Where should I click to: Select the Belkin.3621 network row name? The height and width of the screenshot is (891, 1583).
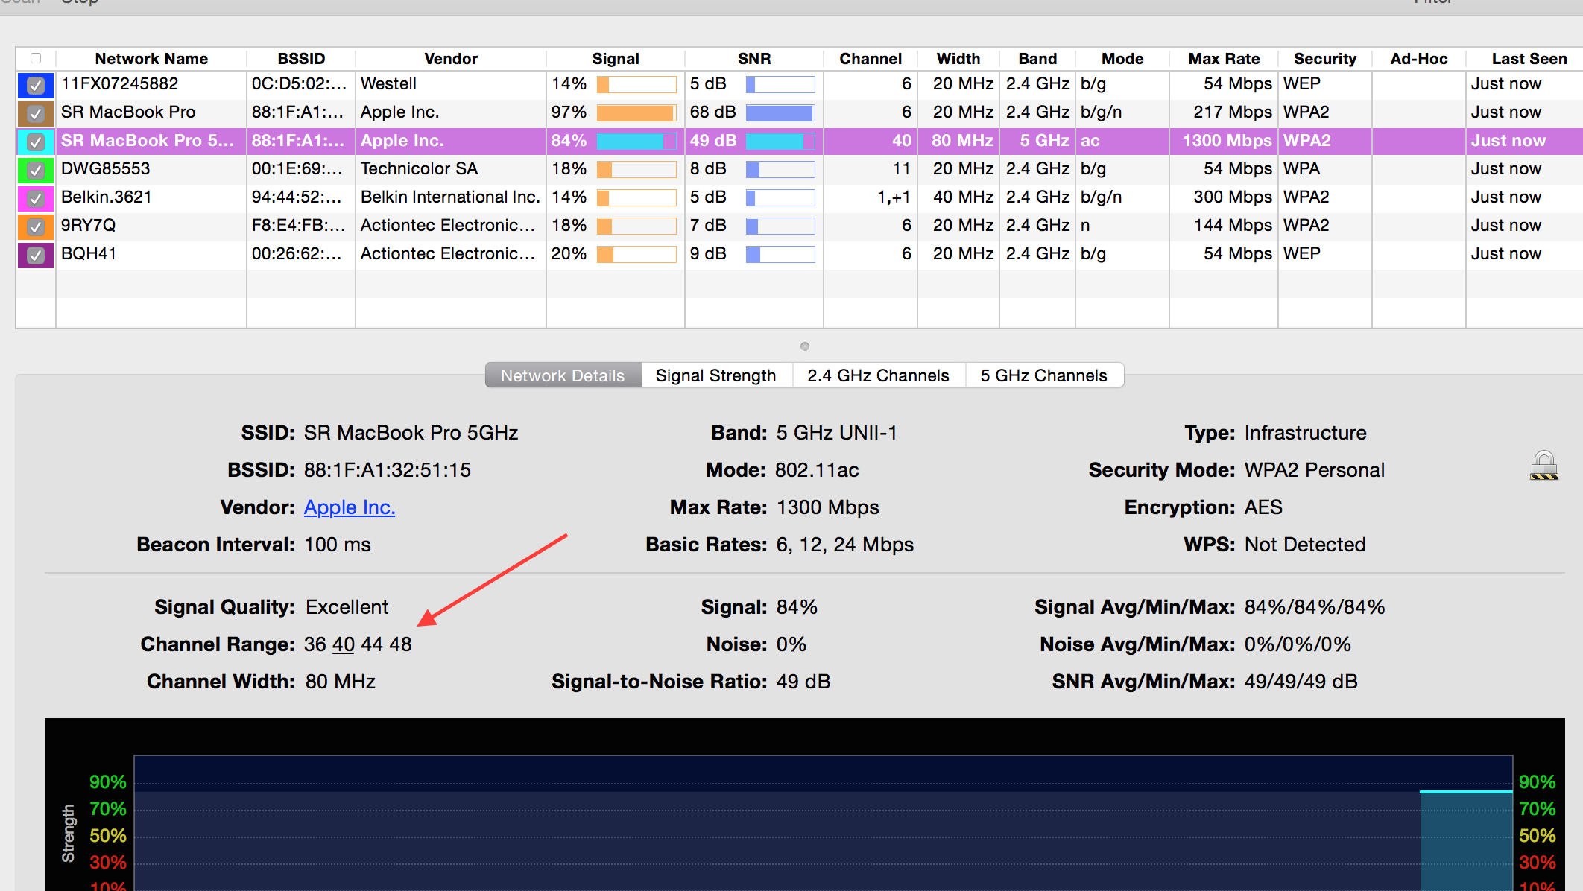107,197
